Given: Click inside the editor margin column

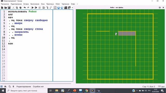Looking at the screenshot, I should click(x=63, y=45).
